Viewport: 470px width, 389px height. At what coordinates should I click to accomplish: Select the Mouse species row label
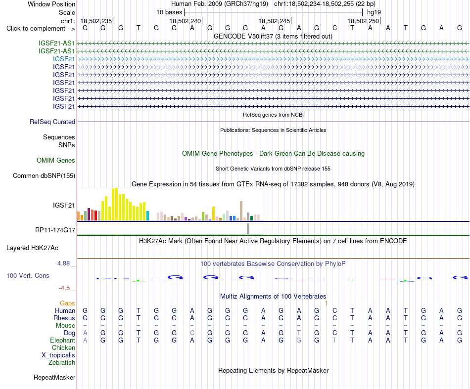coord(65,326)
